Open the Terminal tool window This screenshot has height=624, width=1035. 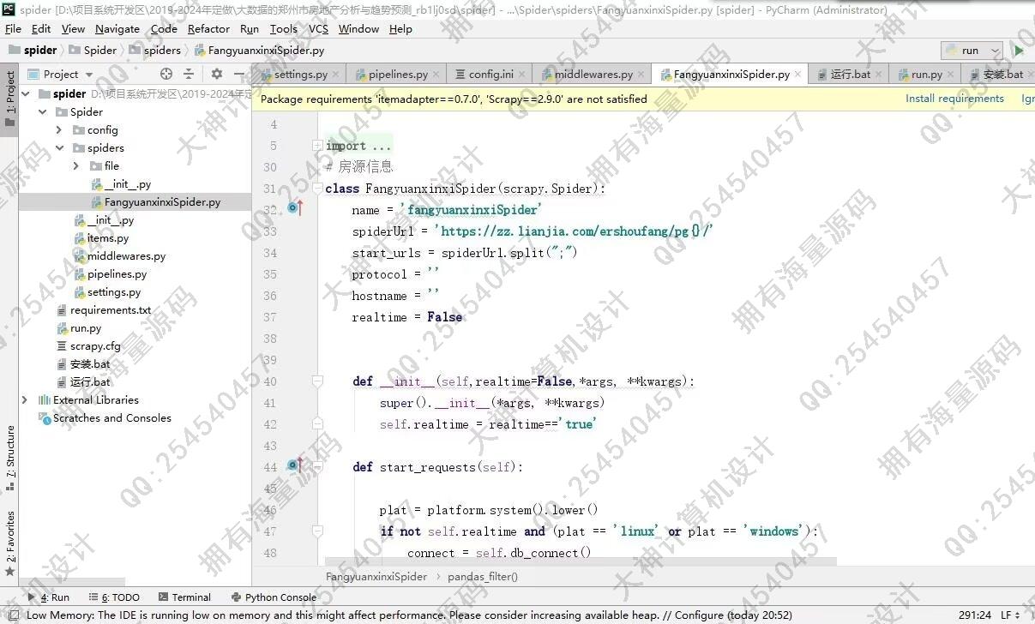pyautogui.click(x=184, y=597)
